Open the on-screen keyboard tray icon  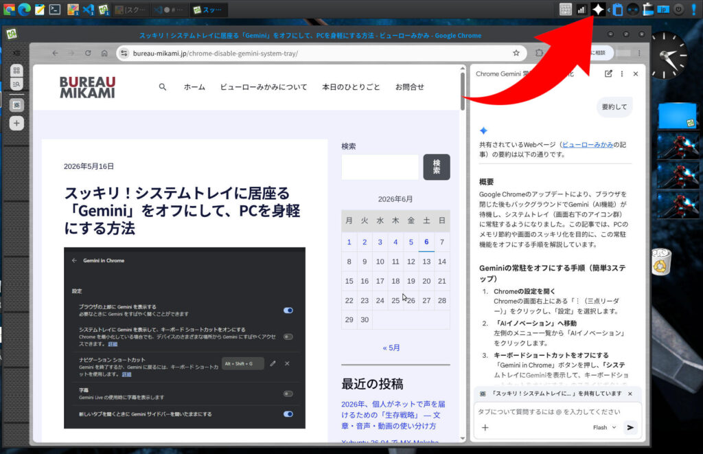566,10
